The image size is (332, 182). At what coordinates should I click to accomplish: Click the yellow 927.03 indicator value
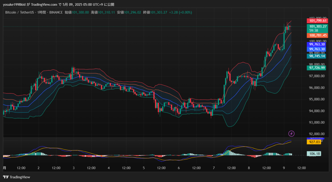click(x=314, y=142)
